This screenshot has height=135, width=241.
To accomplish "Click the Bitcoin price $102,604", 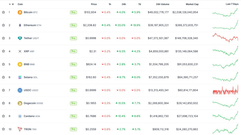I will coord(90,12).
